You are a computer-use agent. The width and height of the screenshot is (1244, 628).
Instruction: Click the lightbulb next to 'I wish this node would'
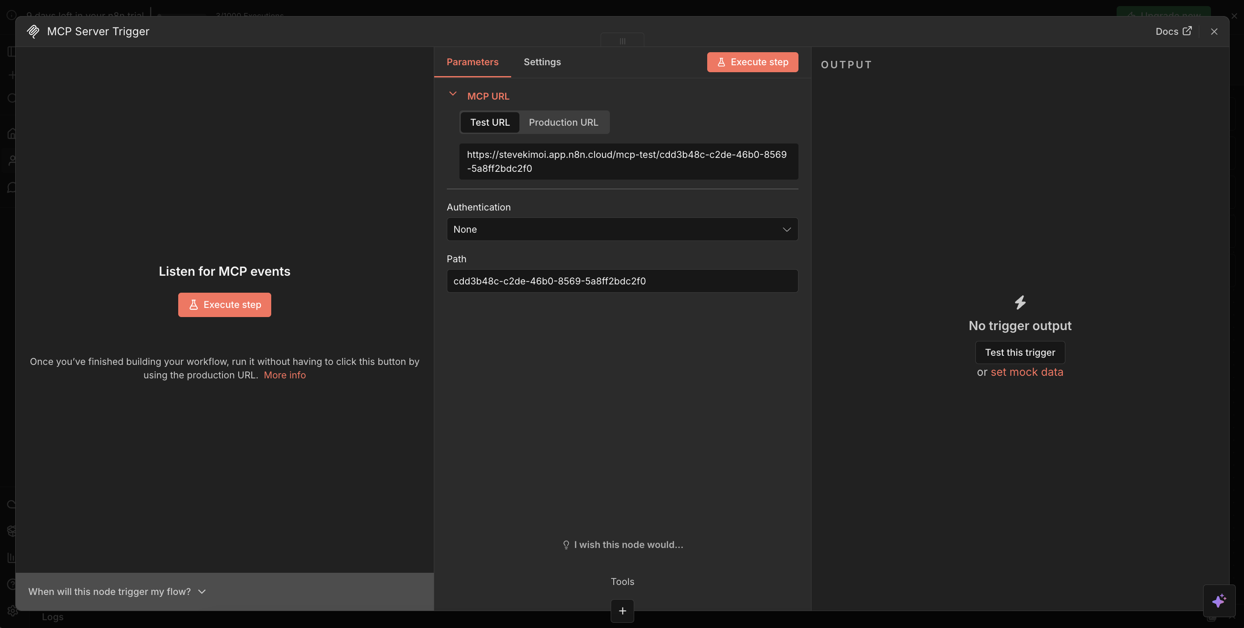tap(565, 544)
